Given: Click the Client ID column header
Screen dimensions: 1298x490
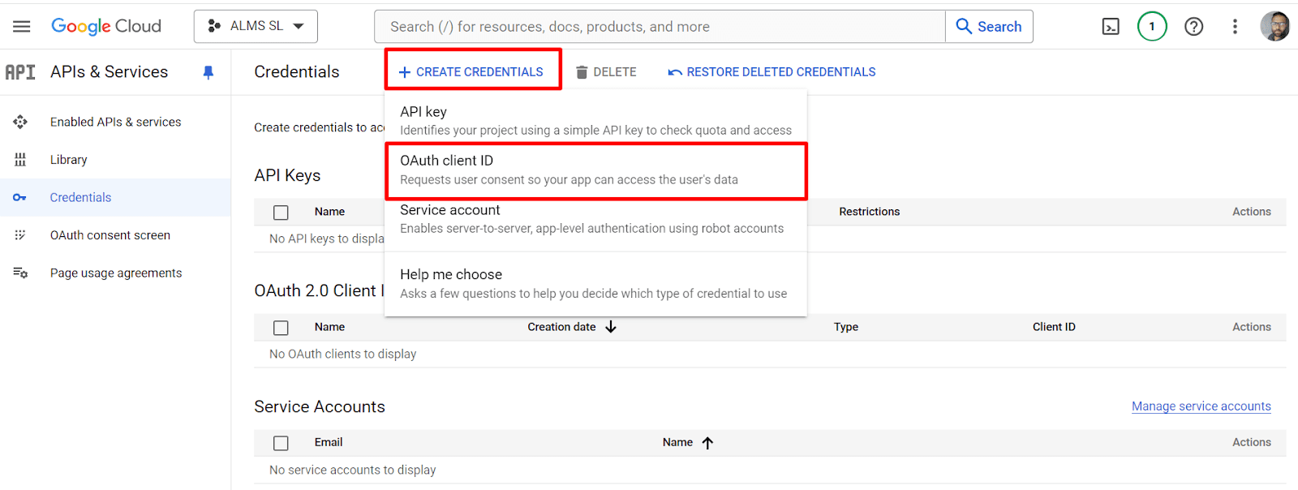Looking at the screenshot, I should (x=1054, y=327).
